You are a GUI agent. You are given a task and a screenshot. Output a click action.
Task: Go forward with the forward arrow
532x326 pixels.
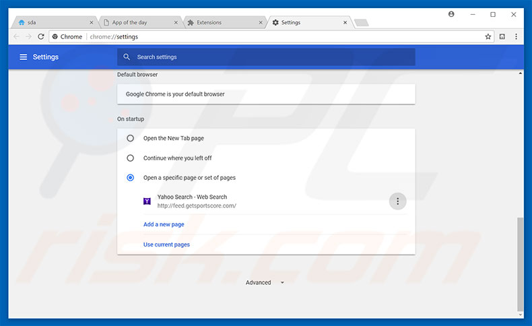tap(29, 36)
